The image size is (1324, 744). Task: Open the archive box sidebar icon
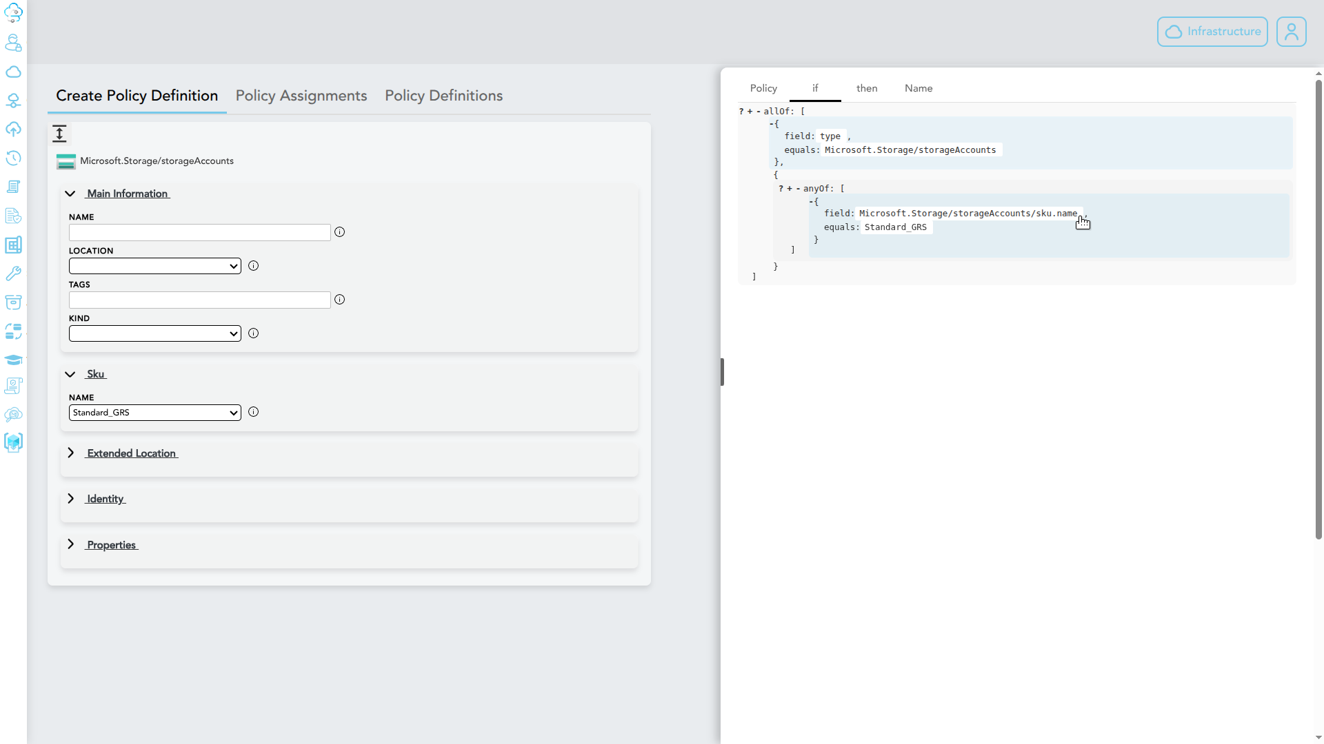13,302
